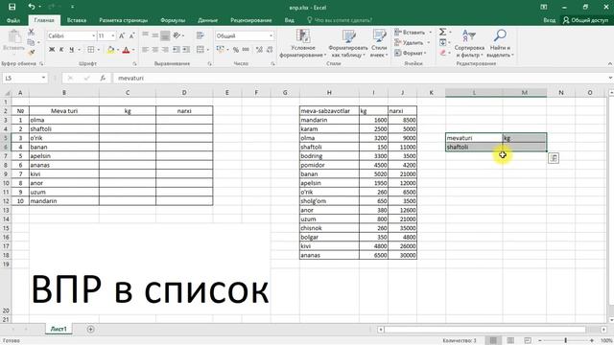614x345 pixels.
Task: Switch to the Разметка страницы tab
Action: coord(124,20)
